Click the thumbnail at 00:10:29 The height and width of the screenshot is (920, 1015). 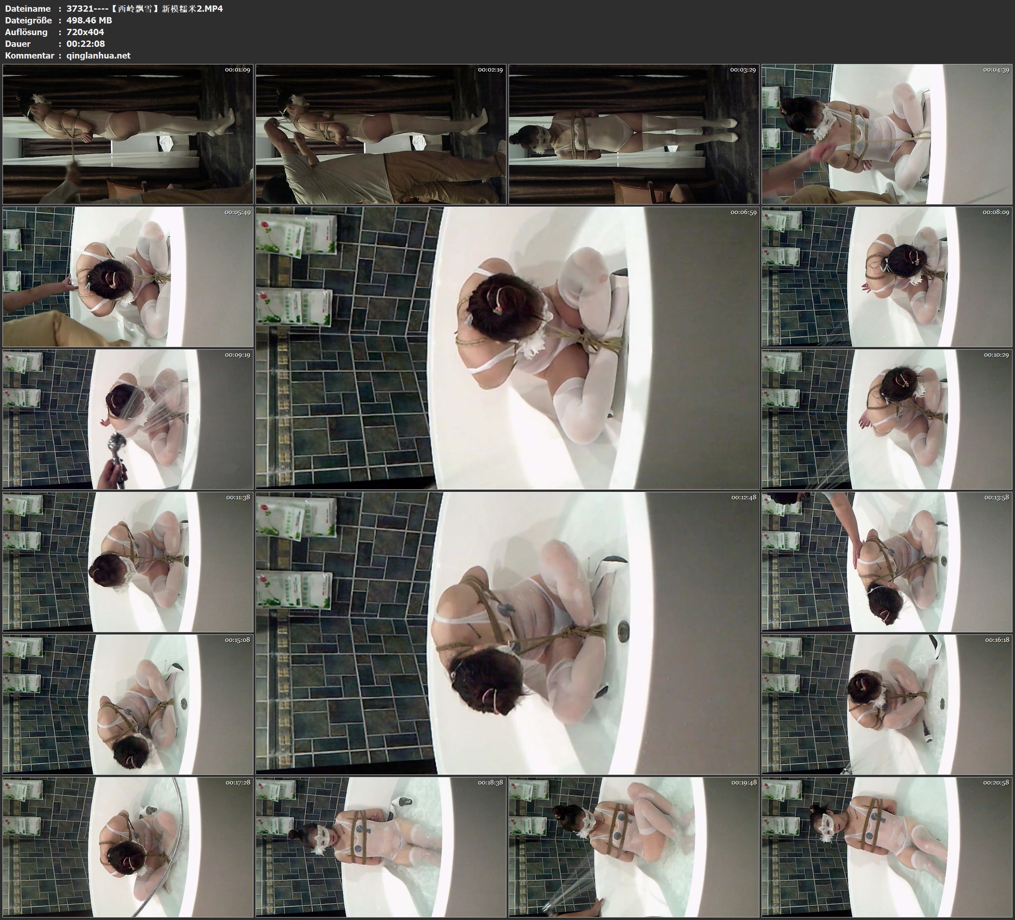tap(887, 419)
